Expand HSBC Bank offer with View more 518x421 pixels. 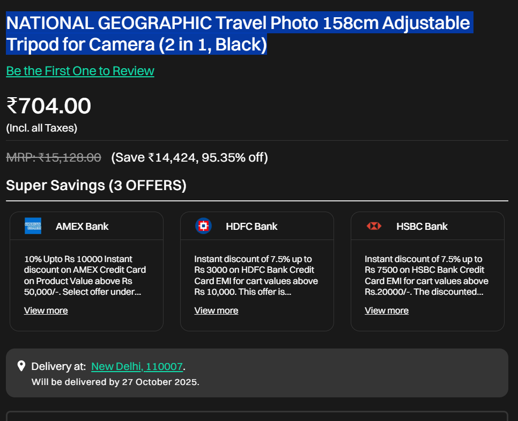click(387, 310)
